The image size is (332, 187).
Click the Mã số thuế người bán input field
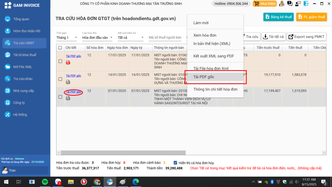point(166,38)
